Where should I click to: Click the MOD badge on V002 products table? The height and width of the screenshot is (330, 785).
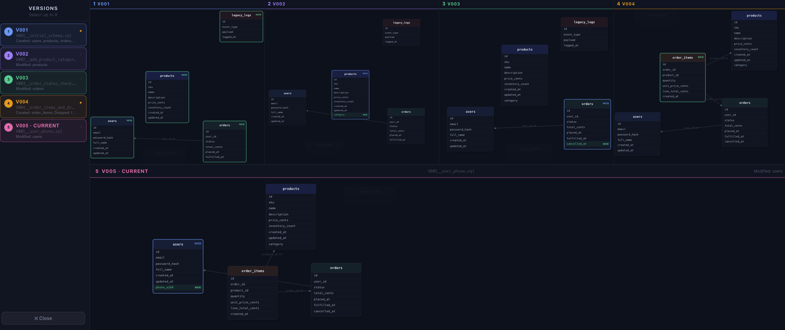pyautogui.click(x=365, y=73)
